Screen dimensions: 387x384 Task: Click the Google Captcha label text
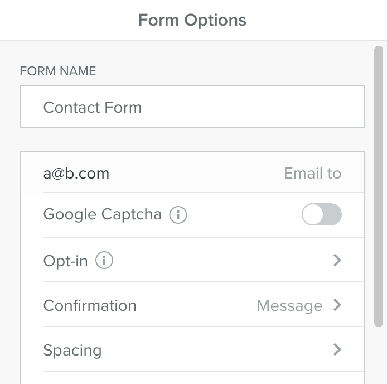103,214
